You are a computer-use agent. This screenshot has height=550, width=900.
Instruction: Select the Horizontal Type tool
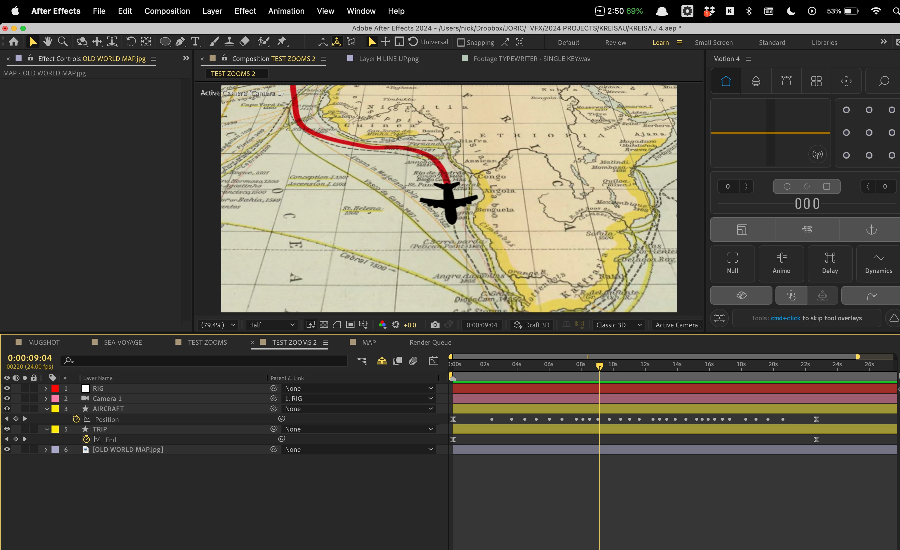pos(196,42)
